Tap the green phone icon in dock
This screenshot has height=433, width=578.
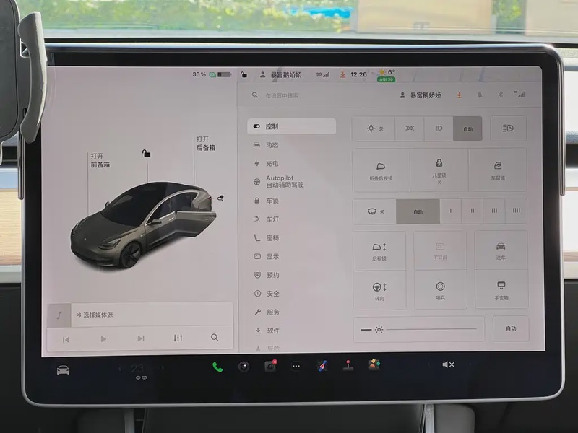(x=217, y=366)
